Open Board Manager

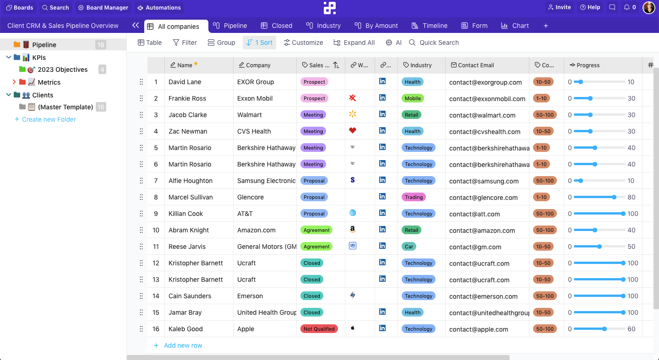coord(103,7)
